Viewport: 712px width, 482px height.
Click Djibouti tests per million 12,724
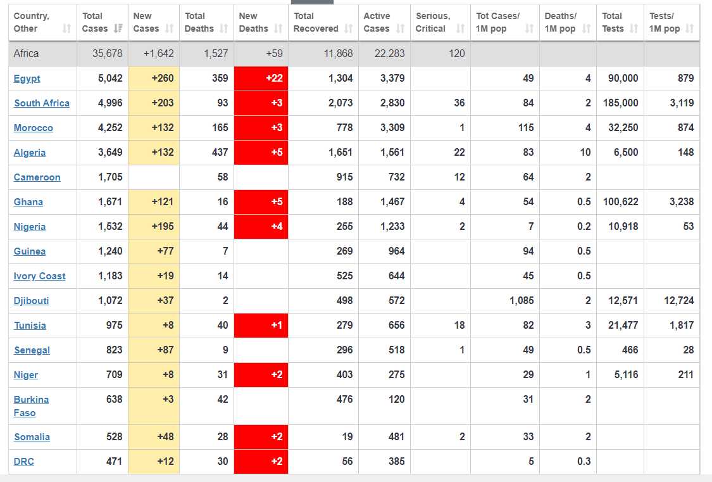click(x=678, y=301)
